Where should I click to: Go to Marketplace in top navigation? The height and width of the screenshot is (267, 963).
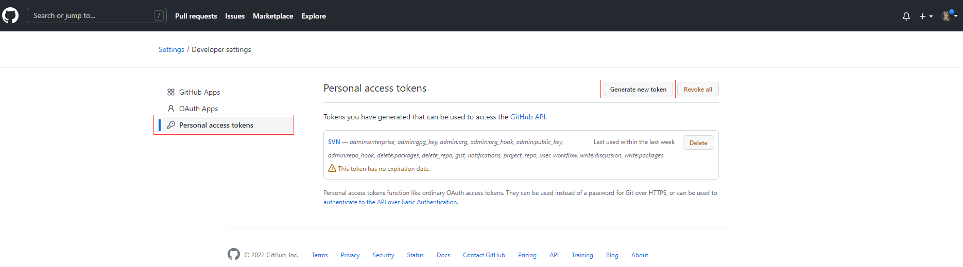[x=273, y=16]
